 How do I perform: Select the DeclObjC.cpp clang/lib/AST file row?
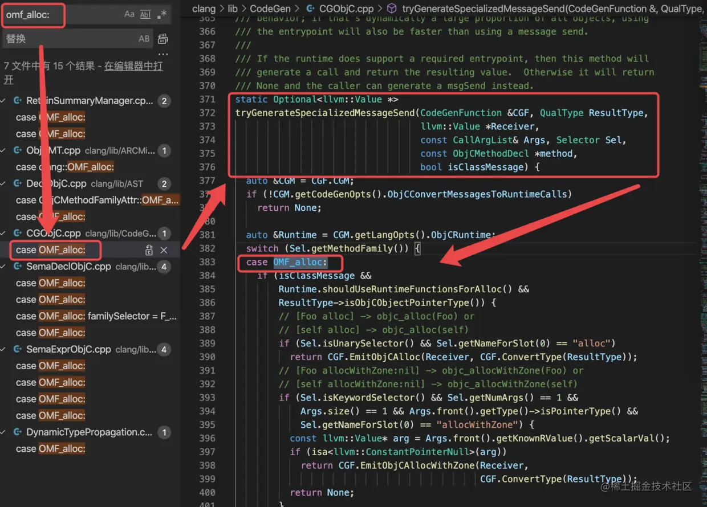point(90,183)
